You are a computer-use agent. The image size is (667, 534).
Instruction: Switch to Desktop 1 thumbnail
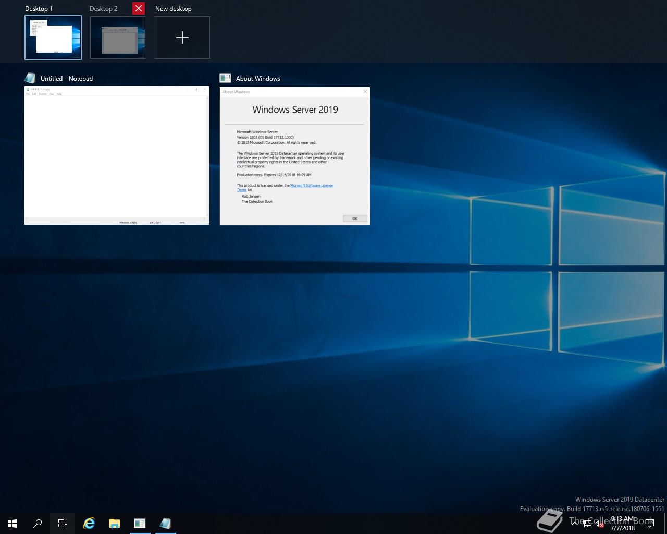coord(53,38)
